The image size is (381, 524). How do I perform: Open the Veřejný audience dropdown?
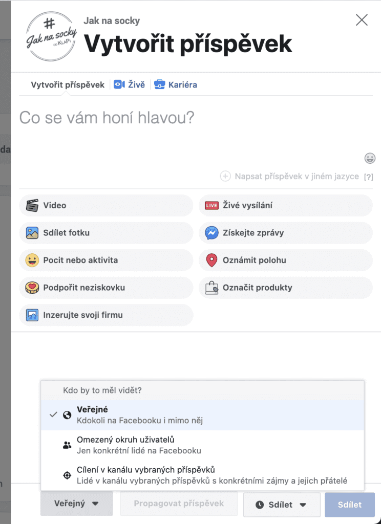pyautogui.click(x=76, y=504)
